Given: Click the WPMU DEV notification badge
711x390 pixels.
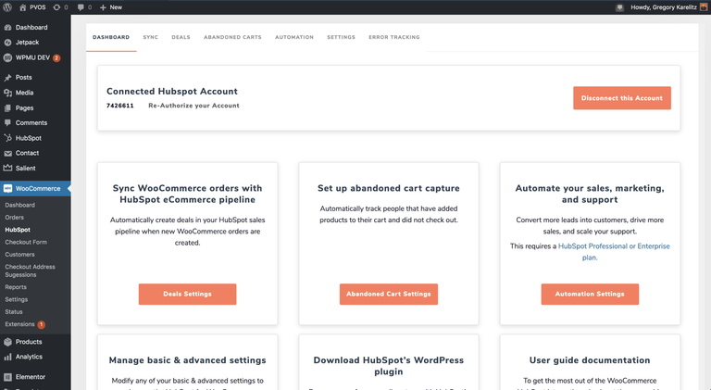Looking at the screenshot, I should [x=56, y=58].
